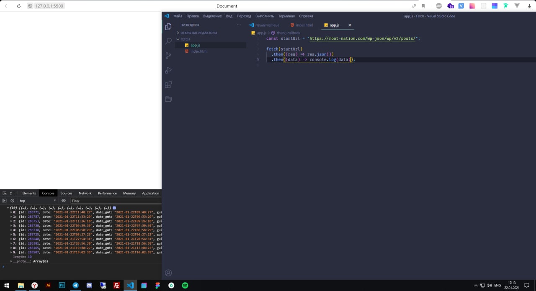Open the Explorer panel more actions ellipsis

(x=239, y=25)
